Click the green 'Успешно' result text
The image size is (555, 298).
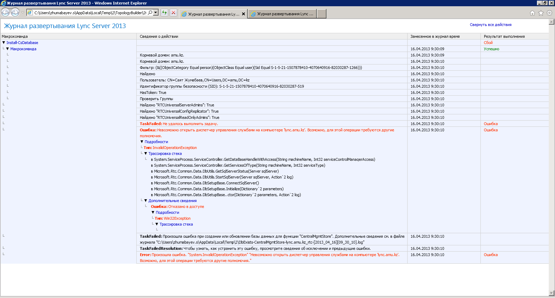tap(492, 49)
